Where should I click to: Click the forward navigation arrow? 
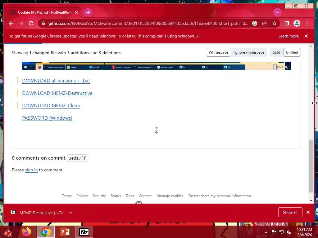[x=21, y=23]
